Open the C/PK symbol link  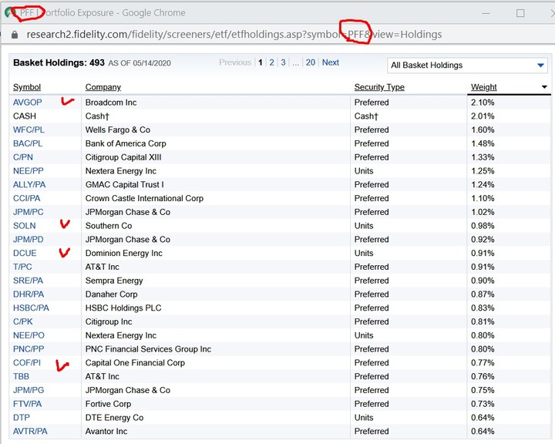coord(23,321)
